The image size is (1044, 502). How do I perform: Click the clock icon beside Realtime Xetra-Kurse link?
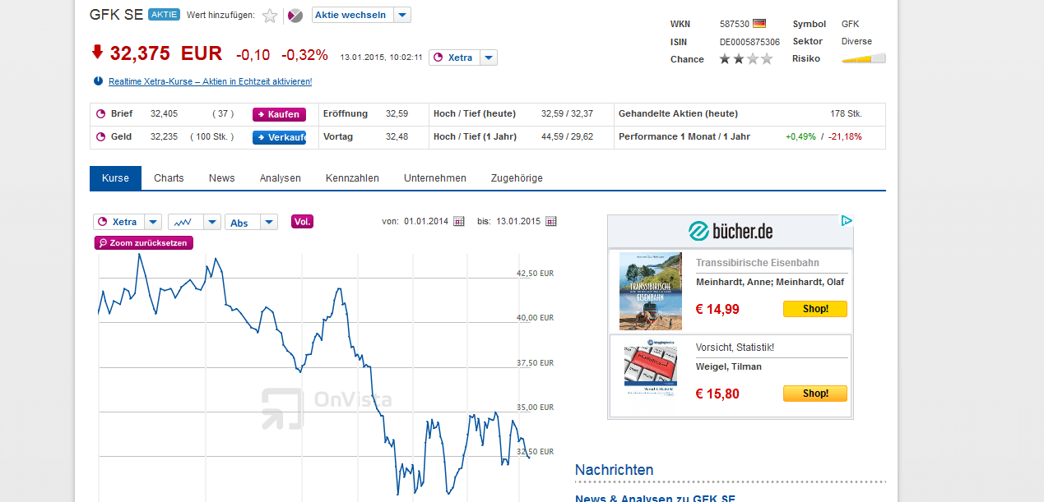[98, 81]
